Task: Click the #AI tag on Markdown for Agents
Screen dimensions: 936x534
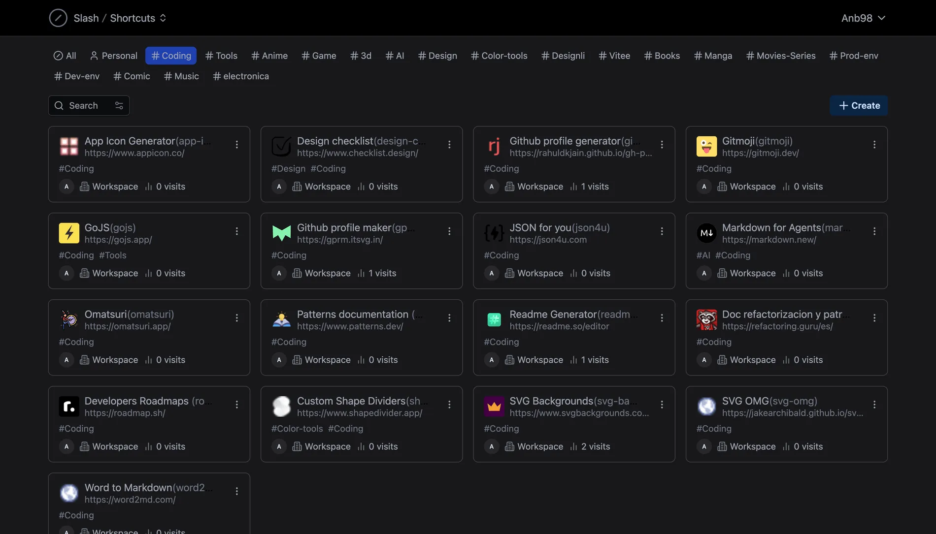Action: (x=703, y=255)
